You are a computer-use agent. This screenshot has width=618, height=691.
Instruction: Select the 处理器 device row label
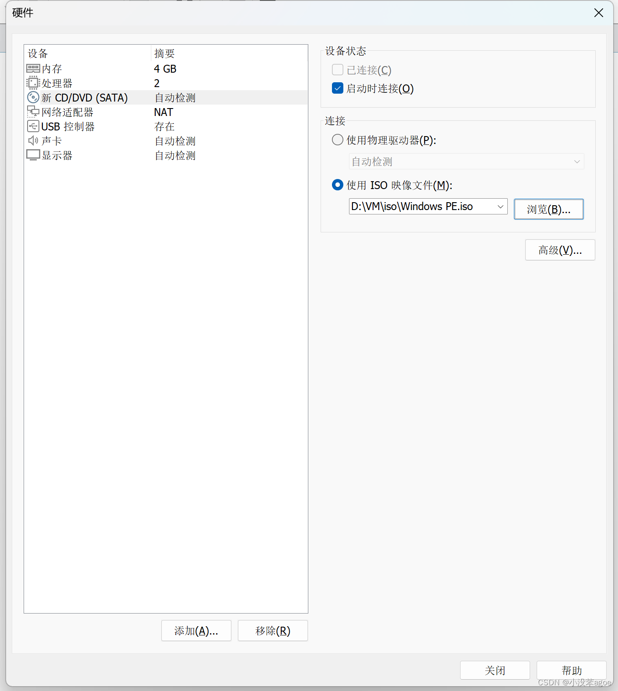[57, 83]
